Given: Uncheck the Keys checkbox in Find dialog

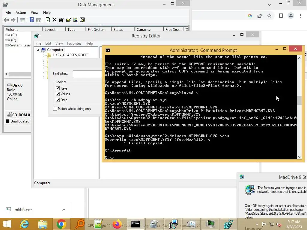Looking at the screenshot, I should [58, 88].
